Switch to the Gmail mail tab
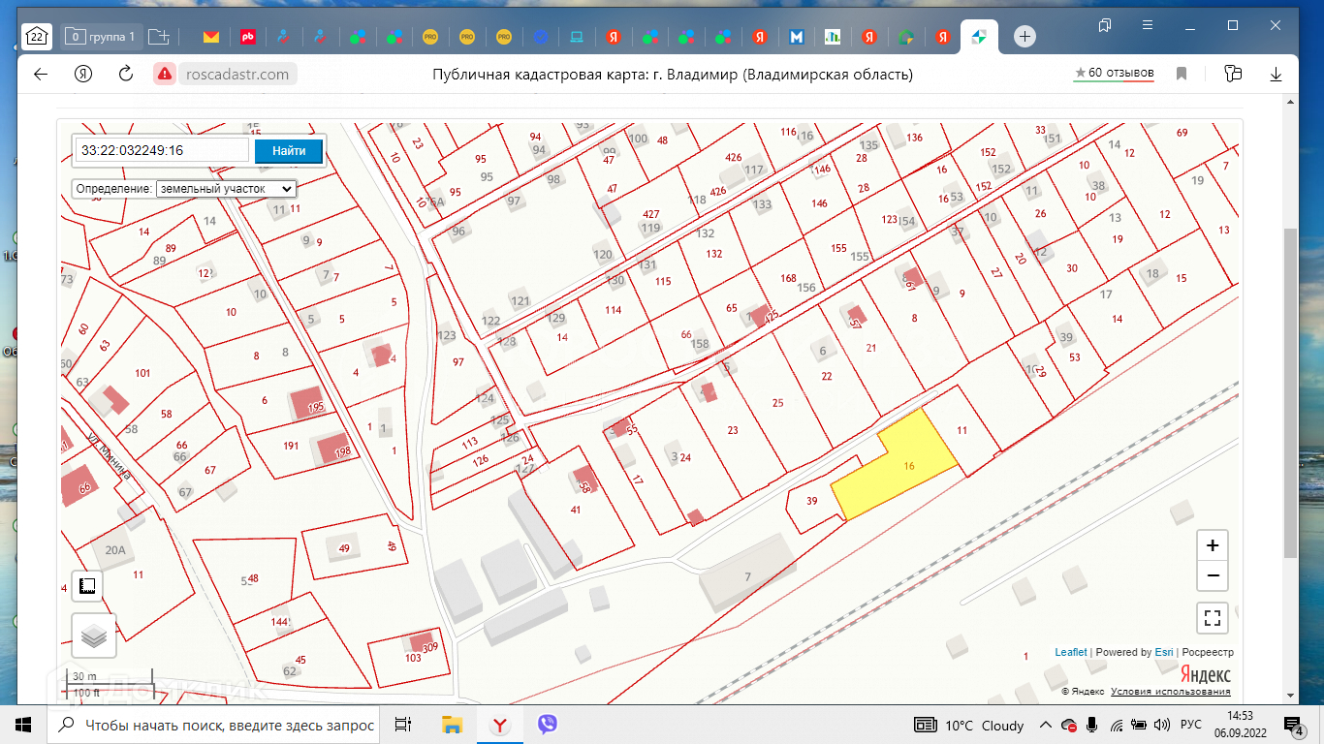Viewport: 1324px width, 744px height. pos(210,37)
